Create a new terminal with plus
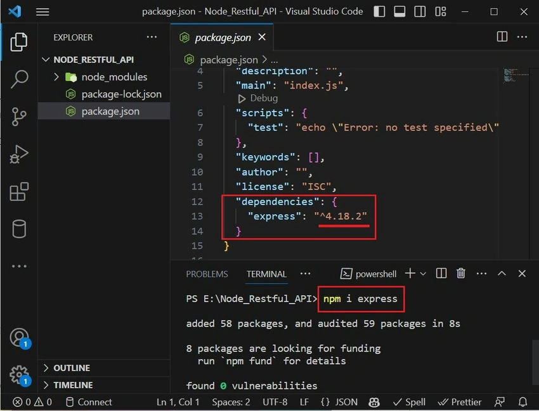The image size is (539, 411). coord(410,274)
